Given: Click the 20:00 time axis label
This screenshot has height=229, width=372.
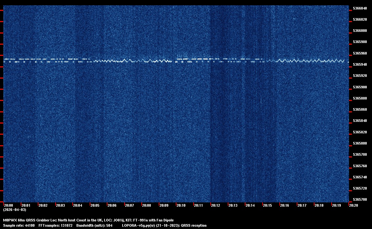Looking at the screenshot, I should coord(9,205).
